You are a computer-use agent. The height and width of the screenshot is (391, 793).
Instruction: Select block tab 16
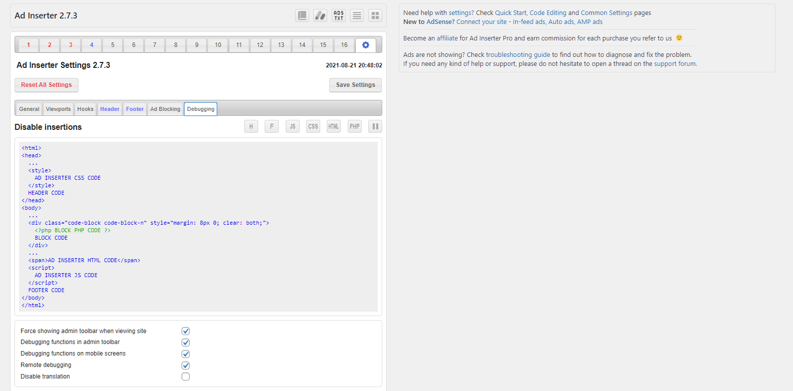point(344,45)
